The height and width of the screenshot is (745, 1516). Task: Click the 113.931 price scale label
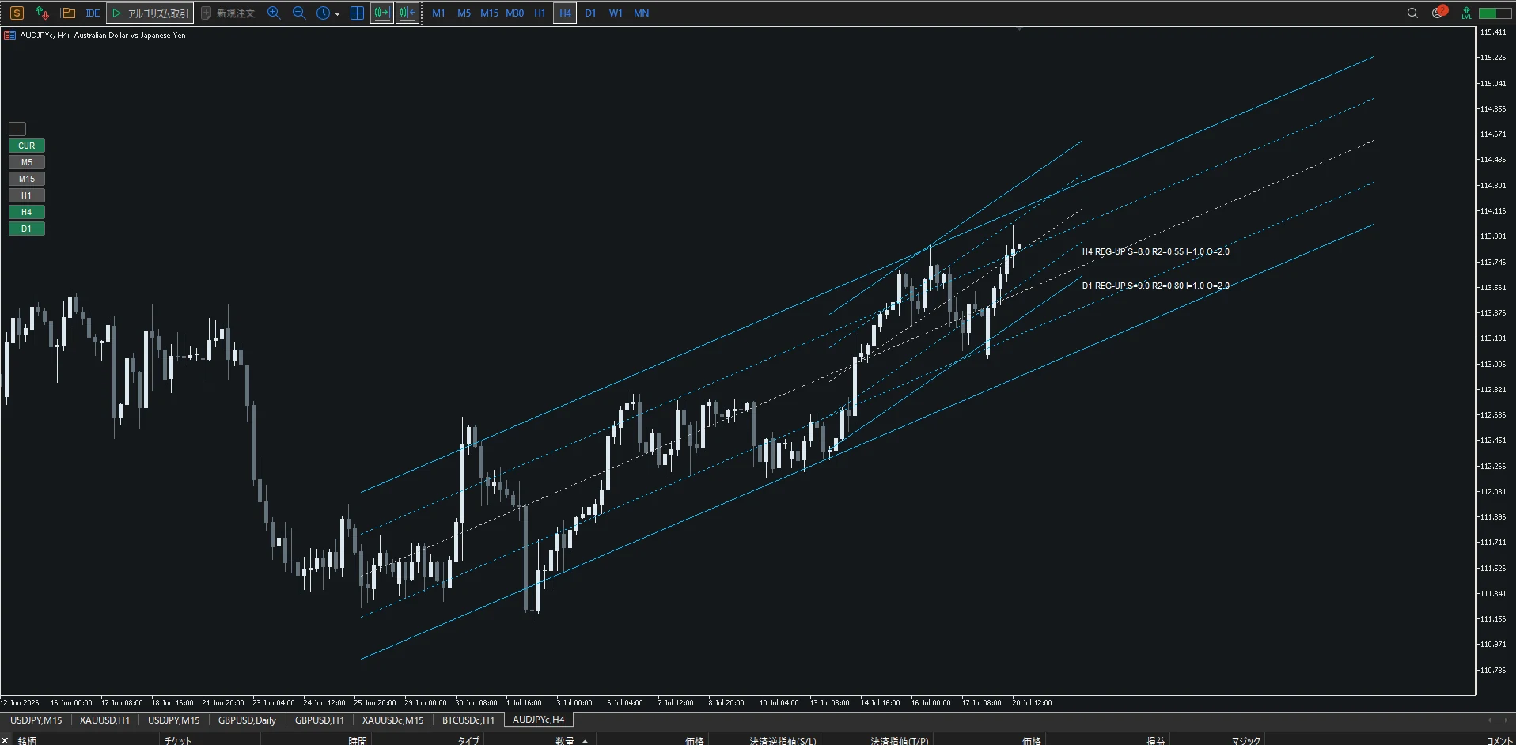pyautogui.click(x=1493, y=236)
